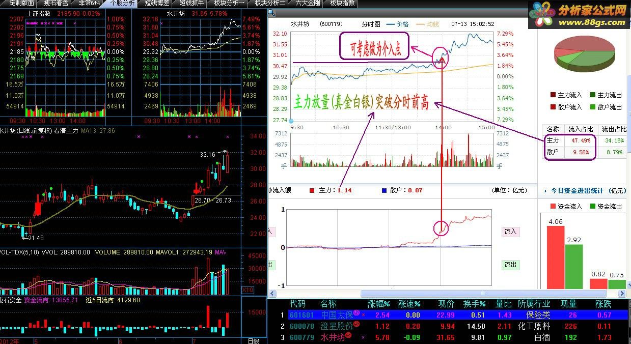Screen dimensions: 631x344
Task: Click the blue 价格 line legend marker
Action: click(391, 24)
